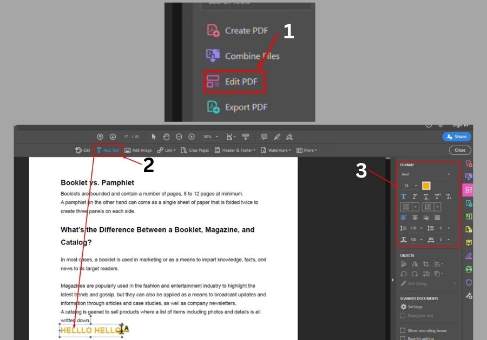
Task: Justify text alignment
Action: click(437, 217)
